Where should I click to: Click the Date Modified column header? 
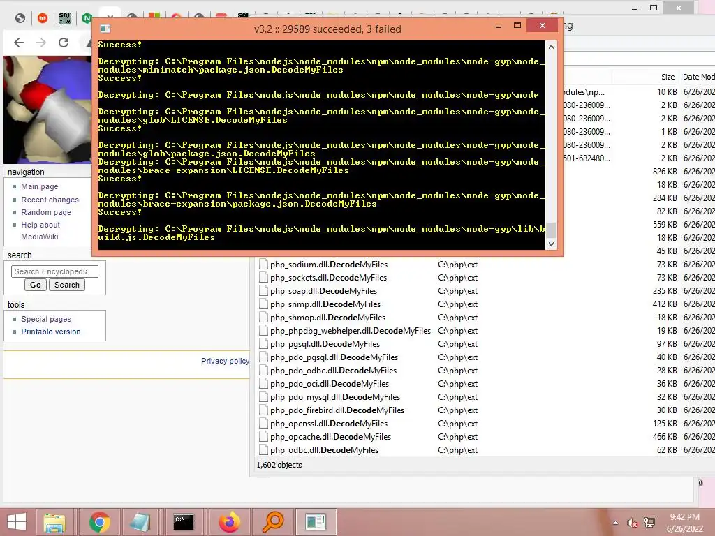pos(698,77)
